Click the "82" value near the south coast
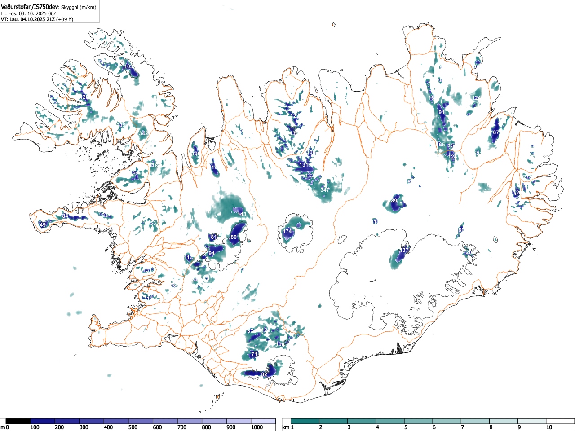 tap(264, 374)
